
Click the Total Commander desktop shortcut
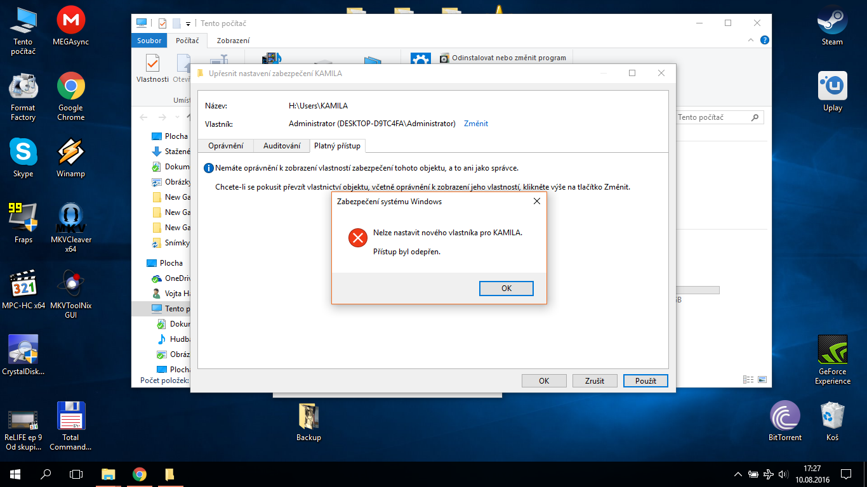(71, 426)
